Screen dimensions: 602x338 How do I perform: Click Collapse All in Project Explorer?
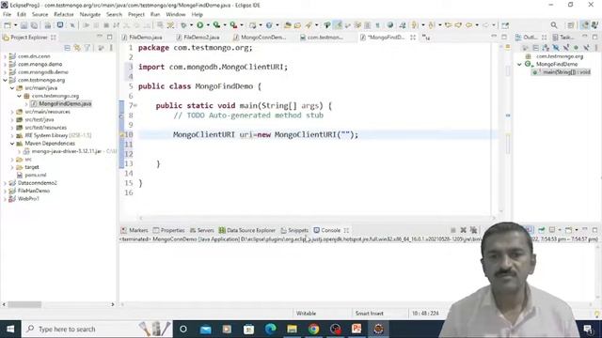(x=67, y=48)
